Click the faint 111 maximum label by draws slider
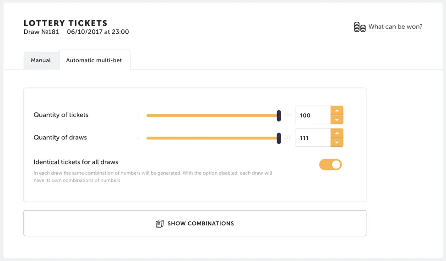 (x=287, y=138)
